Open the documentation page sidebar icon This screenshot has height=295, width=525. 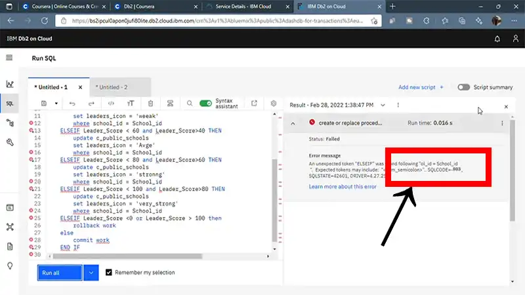pos(10,246)
